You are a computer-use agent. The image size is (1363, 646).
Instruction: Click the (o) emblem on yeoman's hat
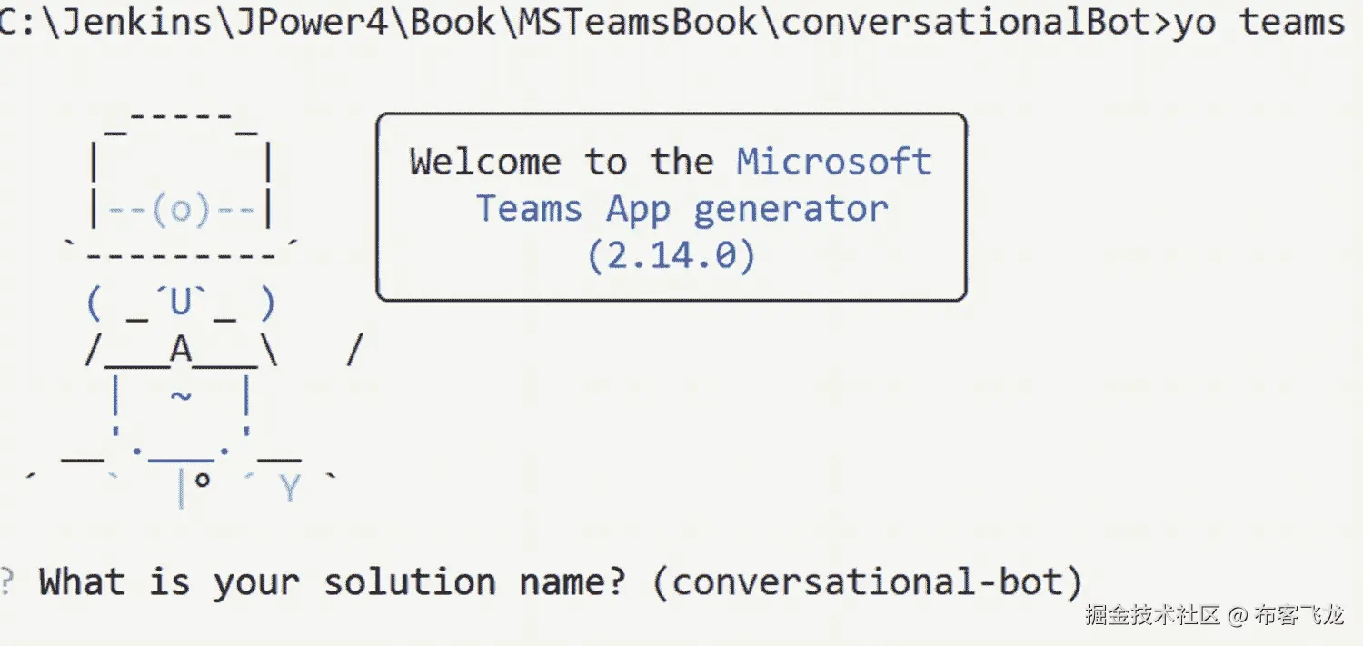181,211
